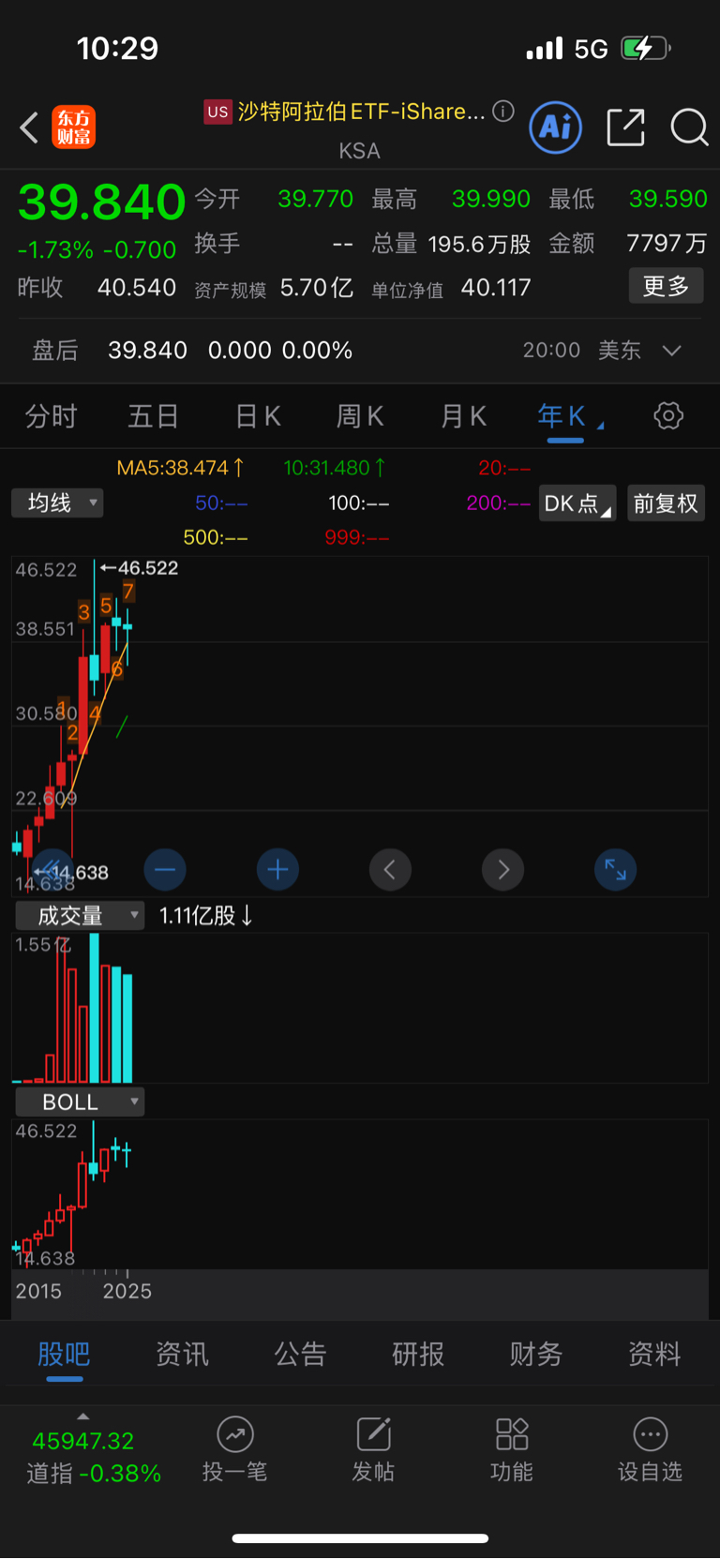Tap the 金额 7797万 value
Image resolution: width=720 pixels, height=1559 pixels.
coord(628,244)
